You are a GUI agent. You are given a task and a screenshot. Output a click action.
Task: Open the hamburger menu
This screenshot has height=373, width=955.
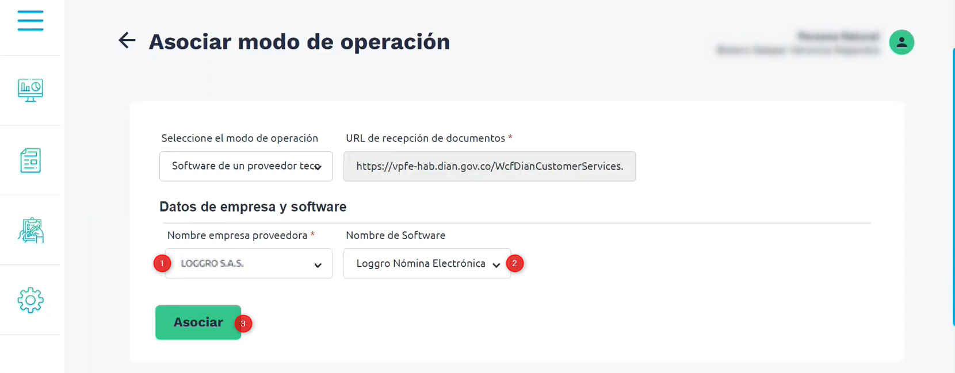tap(30, 21)
